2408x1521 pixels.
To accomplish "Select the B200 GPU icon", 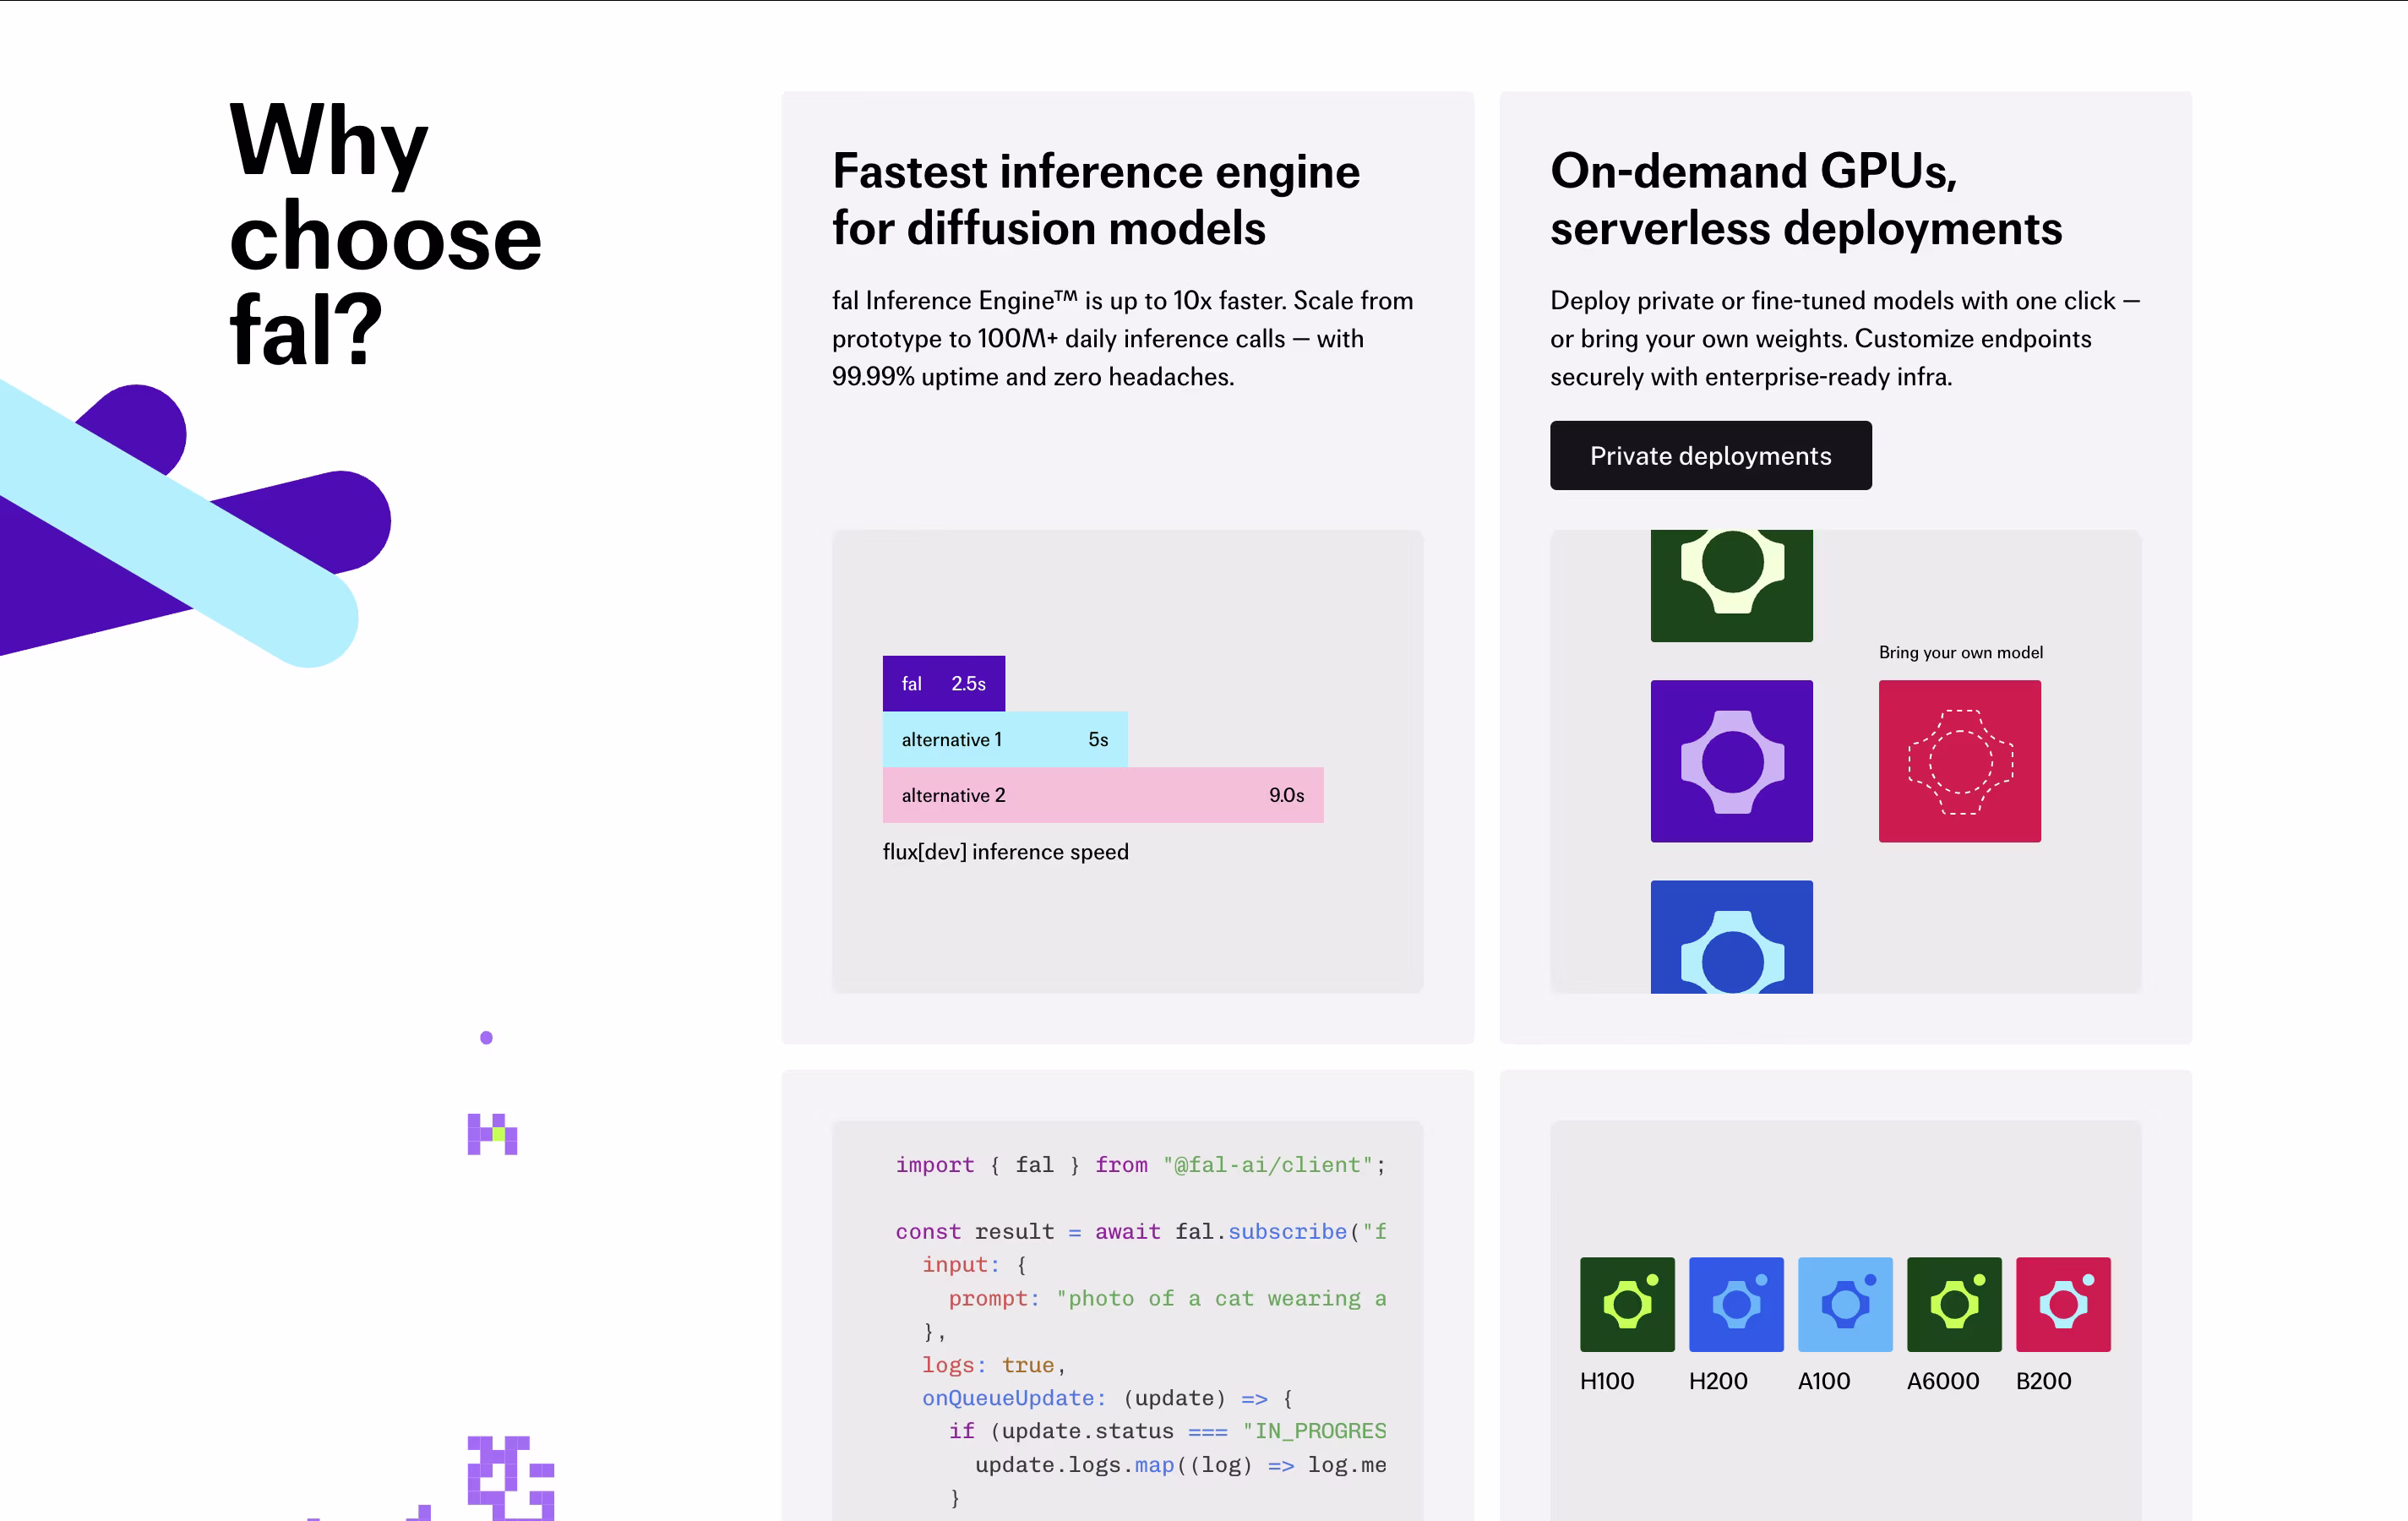I will (x=2063, y=1304).
